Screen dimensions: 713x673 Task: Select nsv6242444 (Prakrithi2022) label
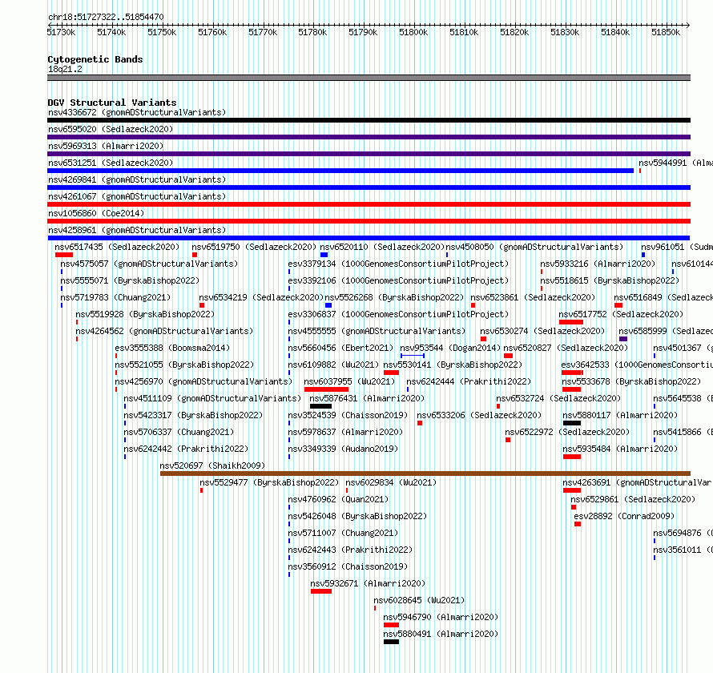click(469, 381)
